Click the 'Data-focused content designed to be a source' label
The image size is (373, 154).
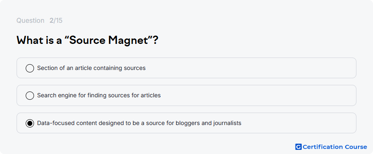pos(139,123)
